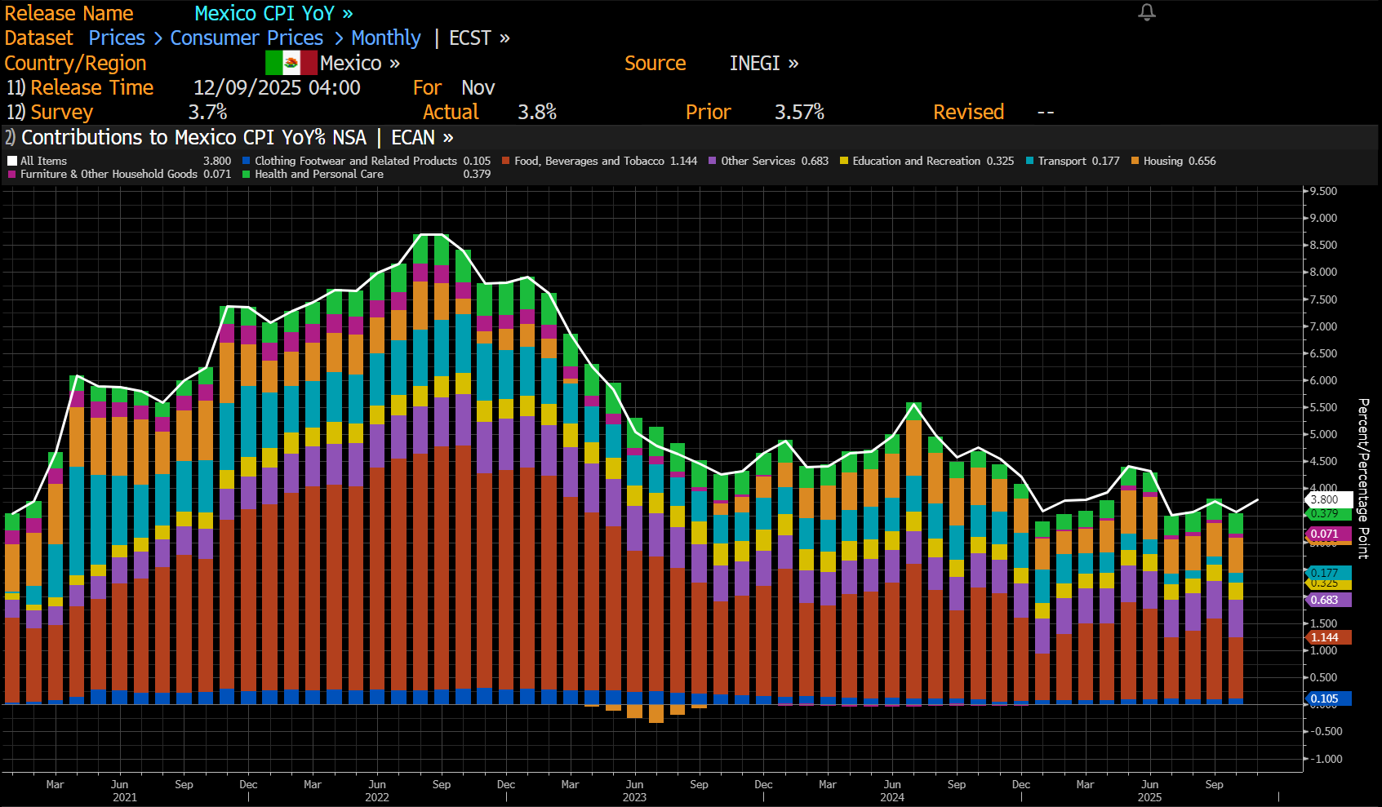Screen dimensions: 1382x807
Task: Open Consumer Prices breadcrumb
Action: (247, 38)
